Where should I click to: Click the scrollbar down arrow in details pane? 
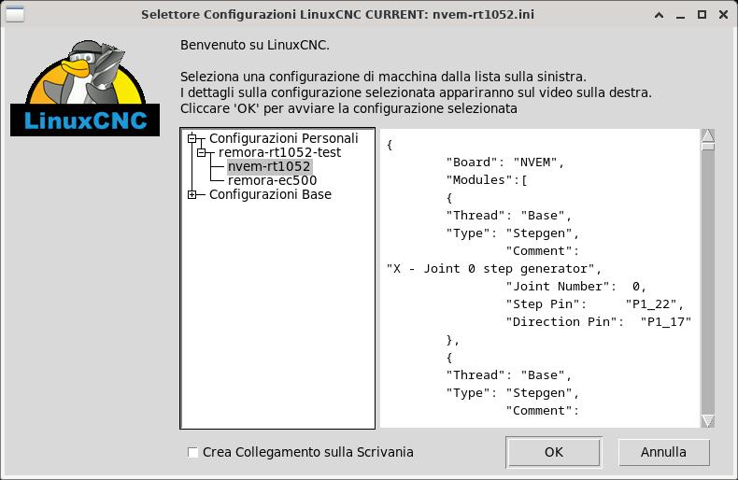coord(708,421)
